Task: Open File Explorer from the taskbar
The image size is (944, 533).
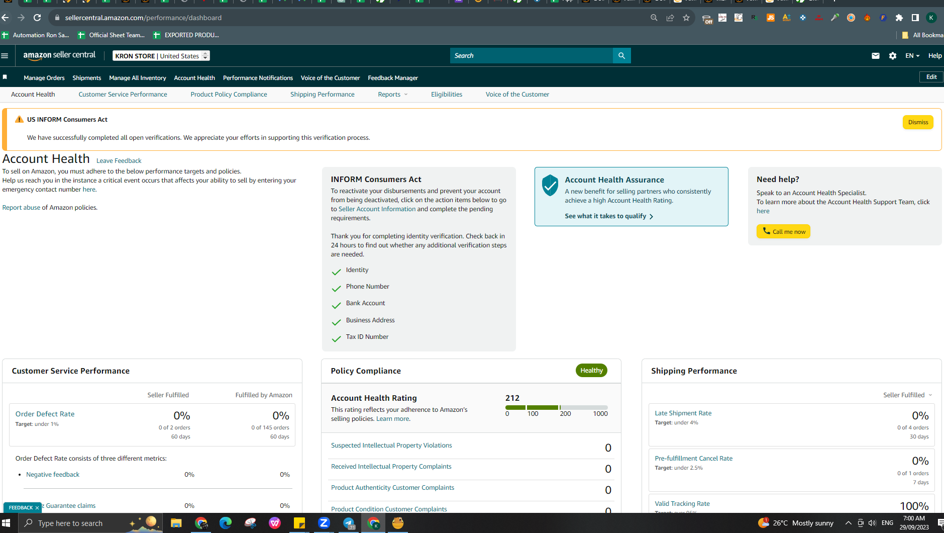Action: [176, 523]
